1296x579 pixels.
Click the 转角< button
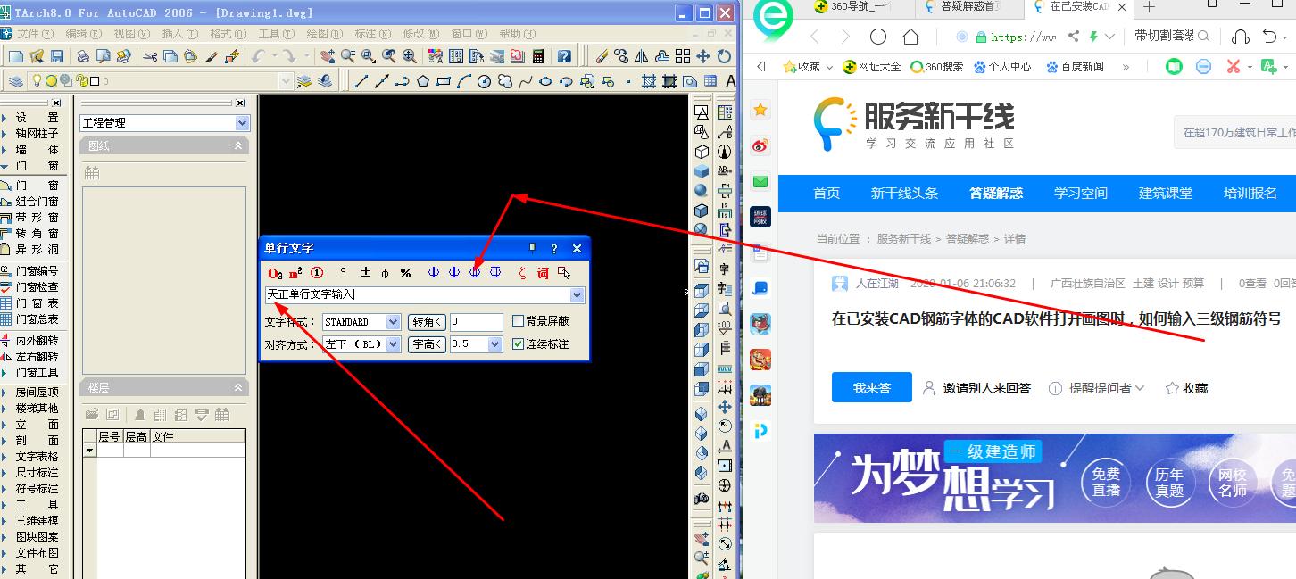point(428,322)
